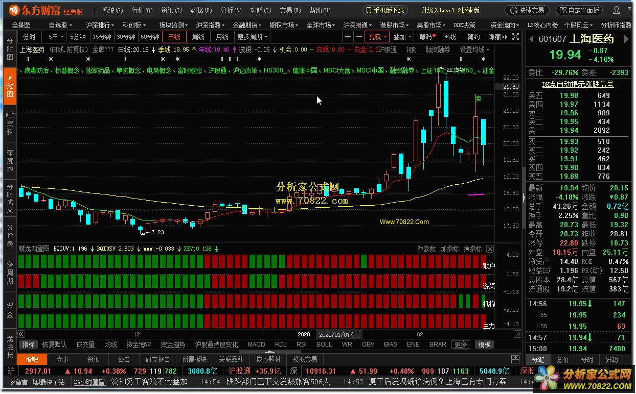This screenshot has height=394, width=636.
Task: Open 深度F9 sidebar panel
Action: [x=10, y=161]
